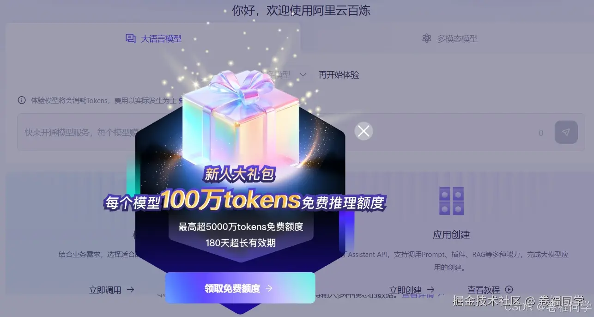Click the 应用创建 heading
Image resolution: width=594 pixels, height=317 pixels.
[x=451, y=235]
